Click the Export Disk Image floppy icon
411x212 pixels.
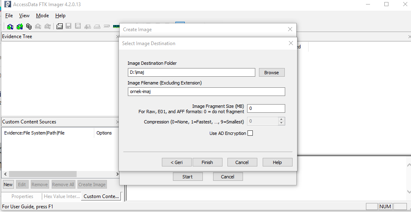(x=68, y=26)
